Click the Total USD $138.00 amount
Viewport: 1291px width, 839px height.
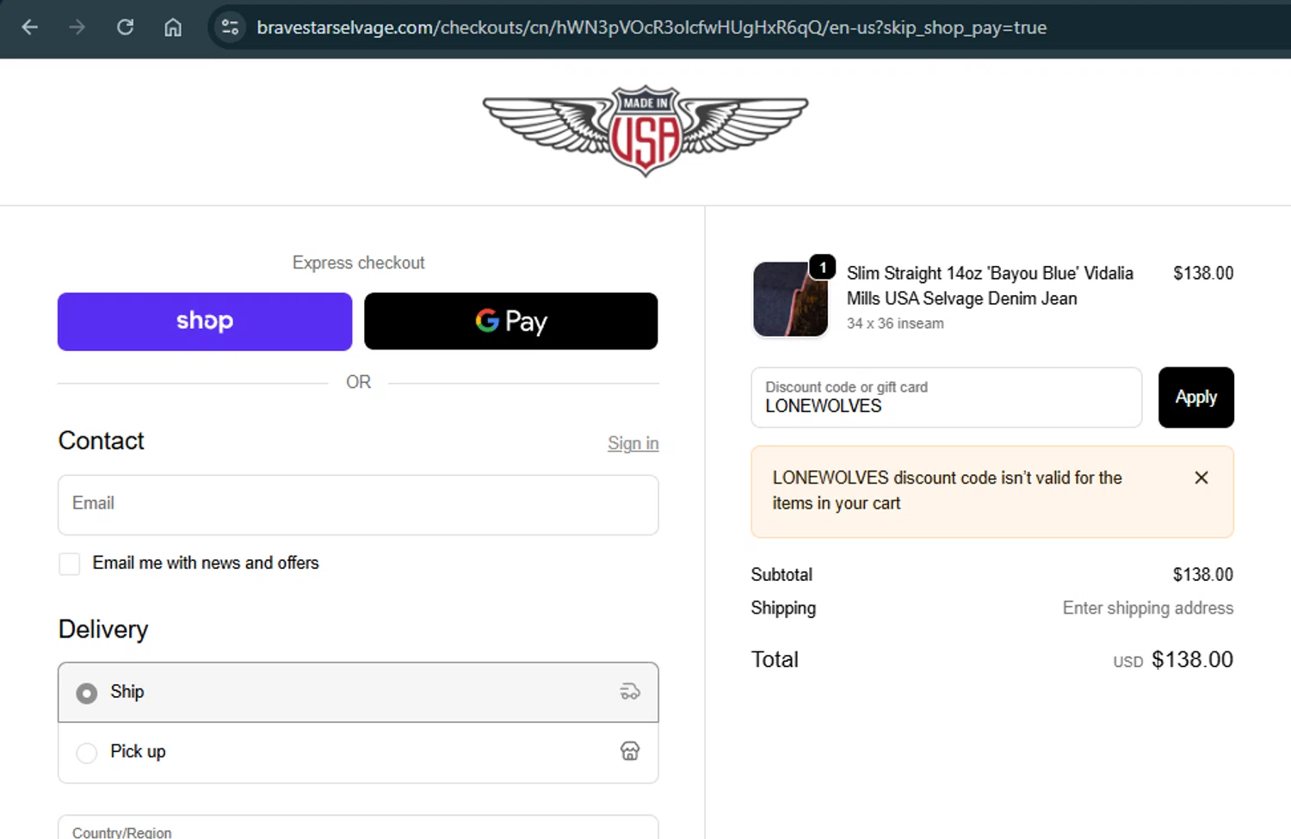1173,660
